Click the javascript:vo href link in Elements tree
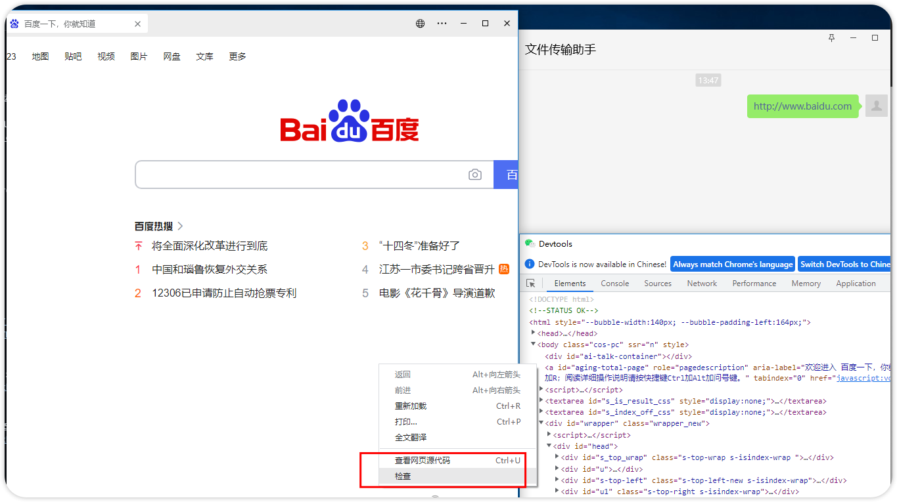The width and height of the screenshot is (897, 502). coord(863,378)
